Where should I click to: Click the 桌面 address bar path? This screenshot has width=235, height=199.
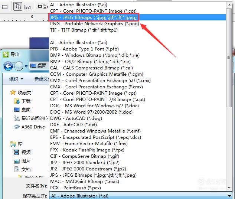tap(39, 66)
